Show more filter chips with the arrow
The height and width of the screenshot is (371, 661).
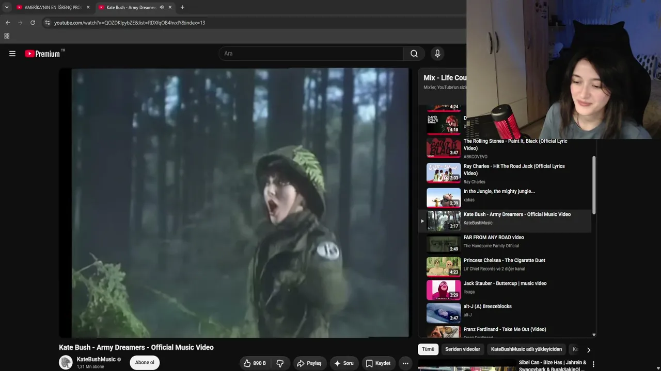[x=588, y=350]
